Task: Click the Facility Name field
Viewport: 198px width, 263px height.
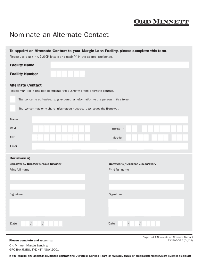Action: (x=120, y=65)
